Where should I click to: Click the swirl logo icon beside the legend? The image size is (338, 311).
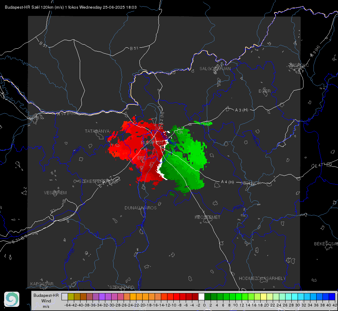pyautogui.click(x=12, y=299)
